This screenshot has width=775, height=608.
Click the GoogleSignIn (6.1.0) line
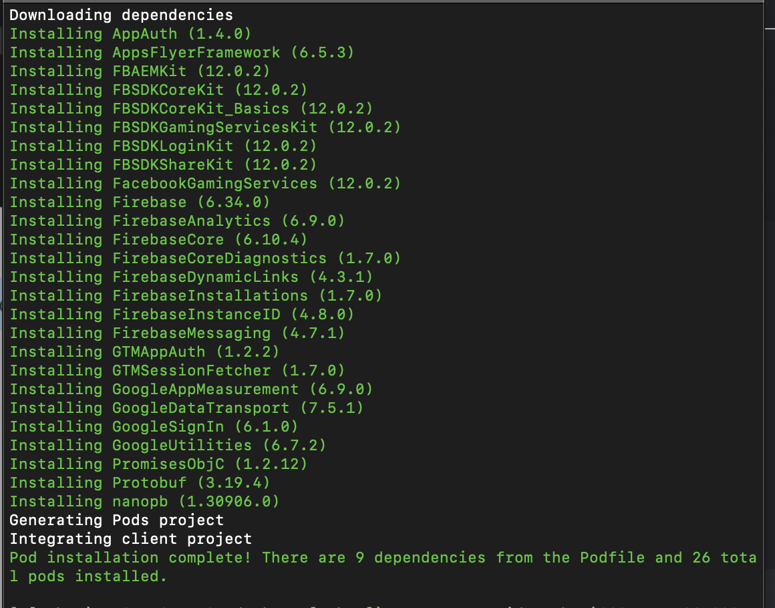tap(154, 426)
